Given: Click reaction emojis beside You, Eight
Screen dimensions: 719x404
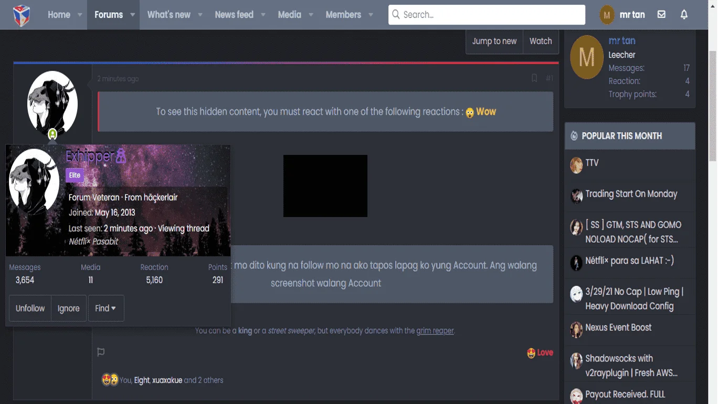Looking at the screenshot, I should click(110, 380).
